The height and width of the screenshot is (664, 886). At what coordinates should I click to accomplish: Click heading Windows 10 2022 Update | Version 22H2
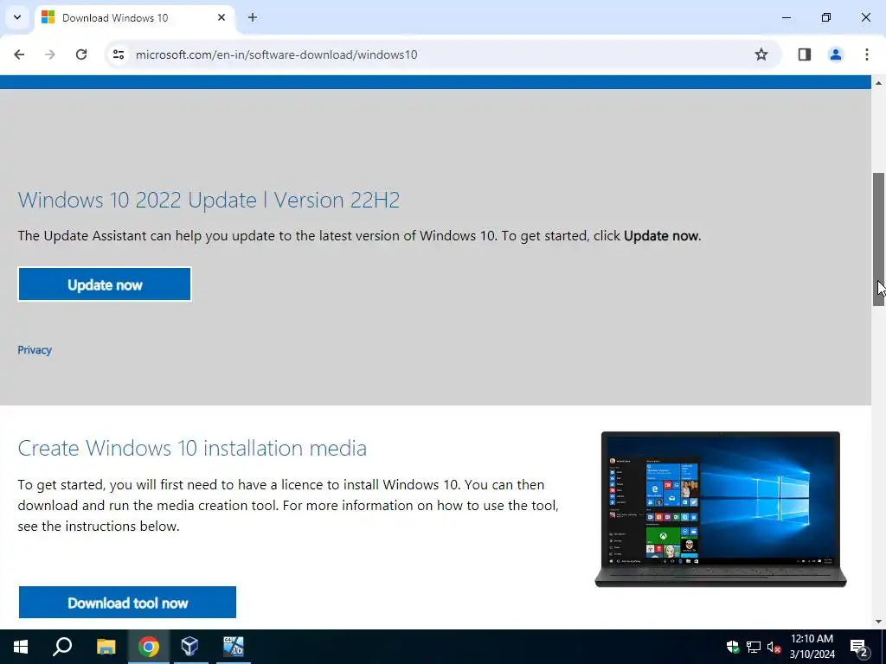[x=209, y=200]
